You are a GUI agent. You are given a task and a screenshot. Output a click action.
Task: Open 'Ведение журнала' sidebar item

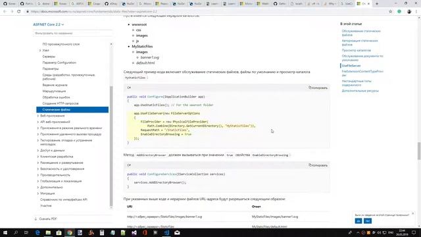point(55,85)
